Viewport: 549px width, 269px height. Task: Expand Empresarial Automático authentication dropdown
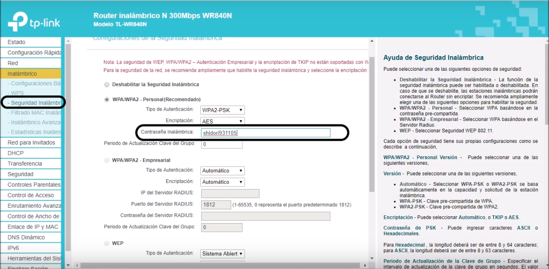[223, 171]
